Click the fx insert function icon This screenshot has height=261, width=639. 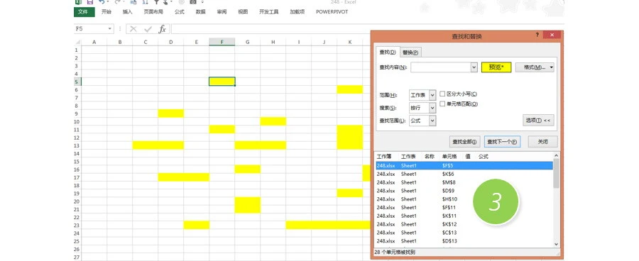[162, 29]
